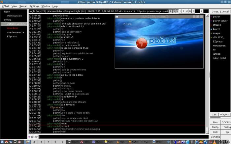Image resolution: width=231 pixels, height=144 pixels.
Task: Toggle channel mode S (secret)
Action: pos(177,11)
